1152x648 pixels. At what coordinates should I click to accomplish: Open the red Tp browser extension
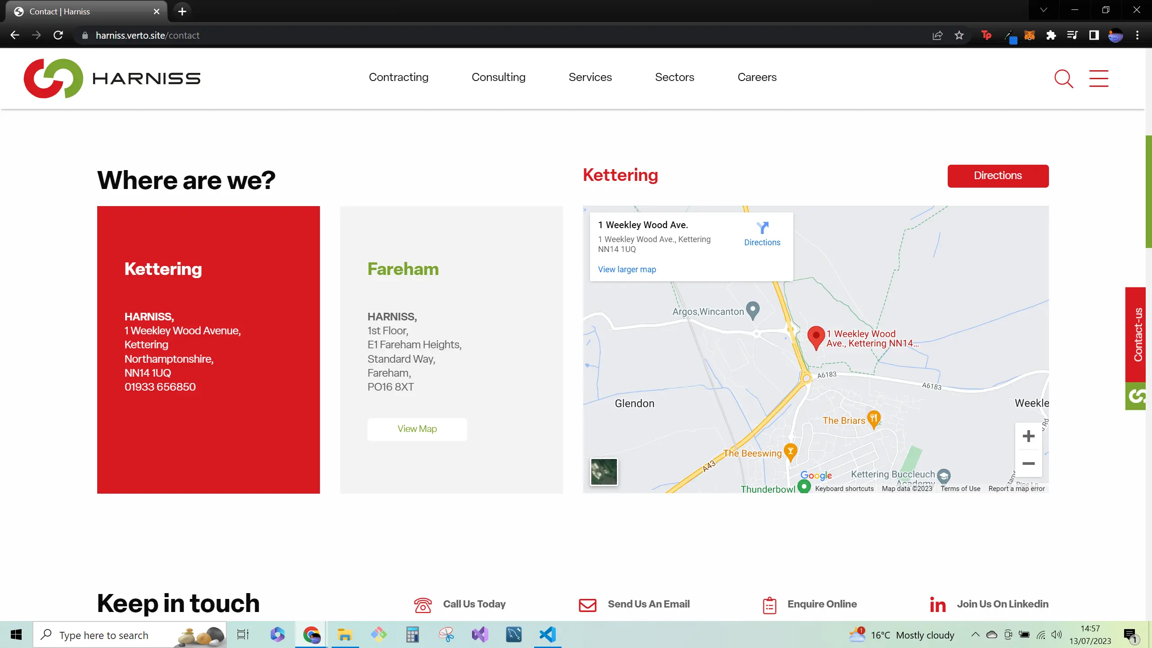click(986, 35)
